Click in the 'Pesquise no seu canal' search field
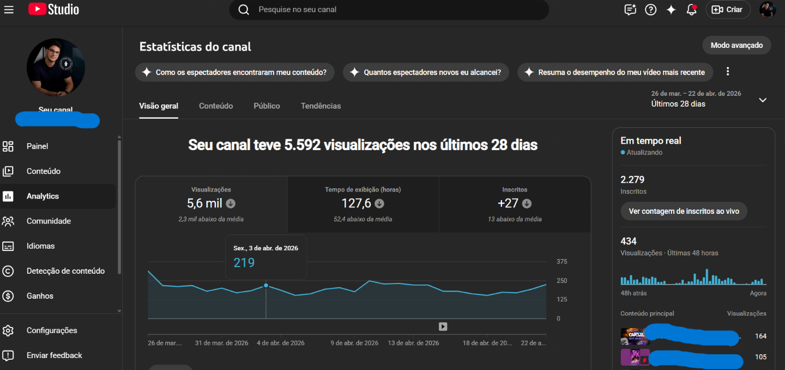This screenshot has height=370, width=785. coord(389,10)
